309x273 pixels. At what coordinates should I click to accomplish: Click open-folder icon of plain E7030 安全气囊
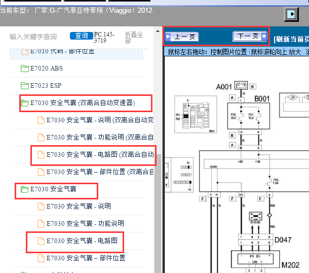click(x=25, y=189)
